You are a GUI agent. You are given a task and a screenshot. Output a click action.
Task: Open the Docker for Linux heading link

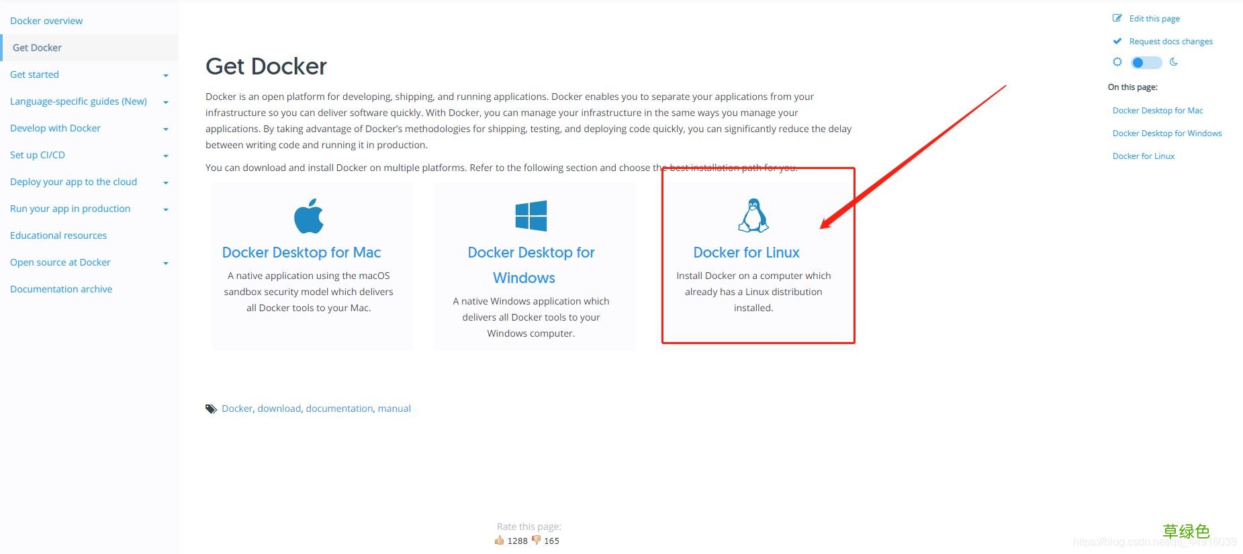coord(746,252)
